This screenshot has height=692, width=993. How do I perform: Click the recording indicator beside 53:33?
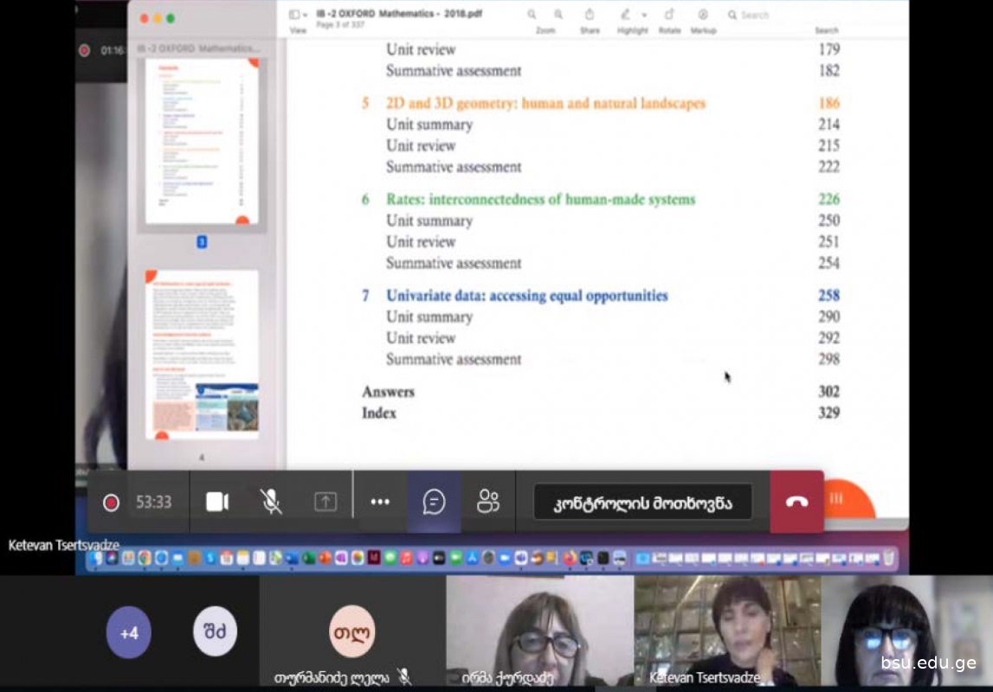coord(111,503)
